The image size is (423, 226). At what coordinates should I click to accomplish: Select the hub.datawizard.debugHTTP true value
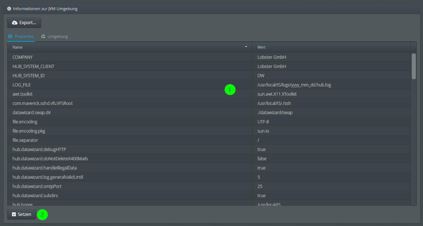pyautogui.click(x=261, y=149)
